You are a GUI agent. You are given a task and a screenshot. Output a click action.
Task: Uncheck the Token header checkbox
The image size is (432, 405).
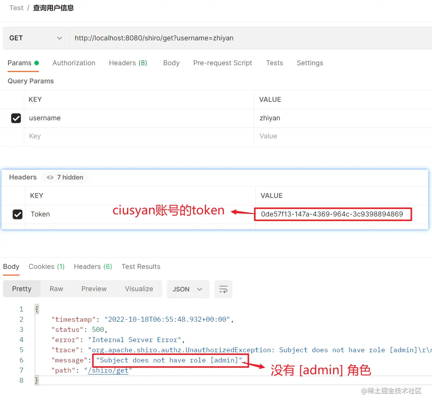point(18,214)
